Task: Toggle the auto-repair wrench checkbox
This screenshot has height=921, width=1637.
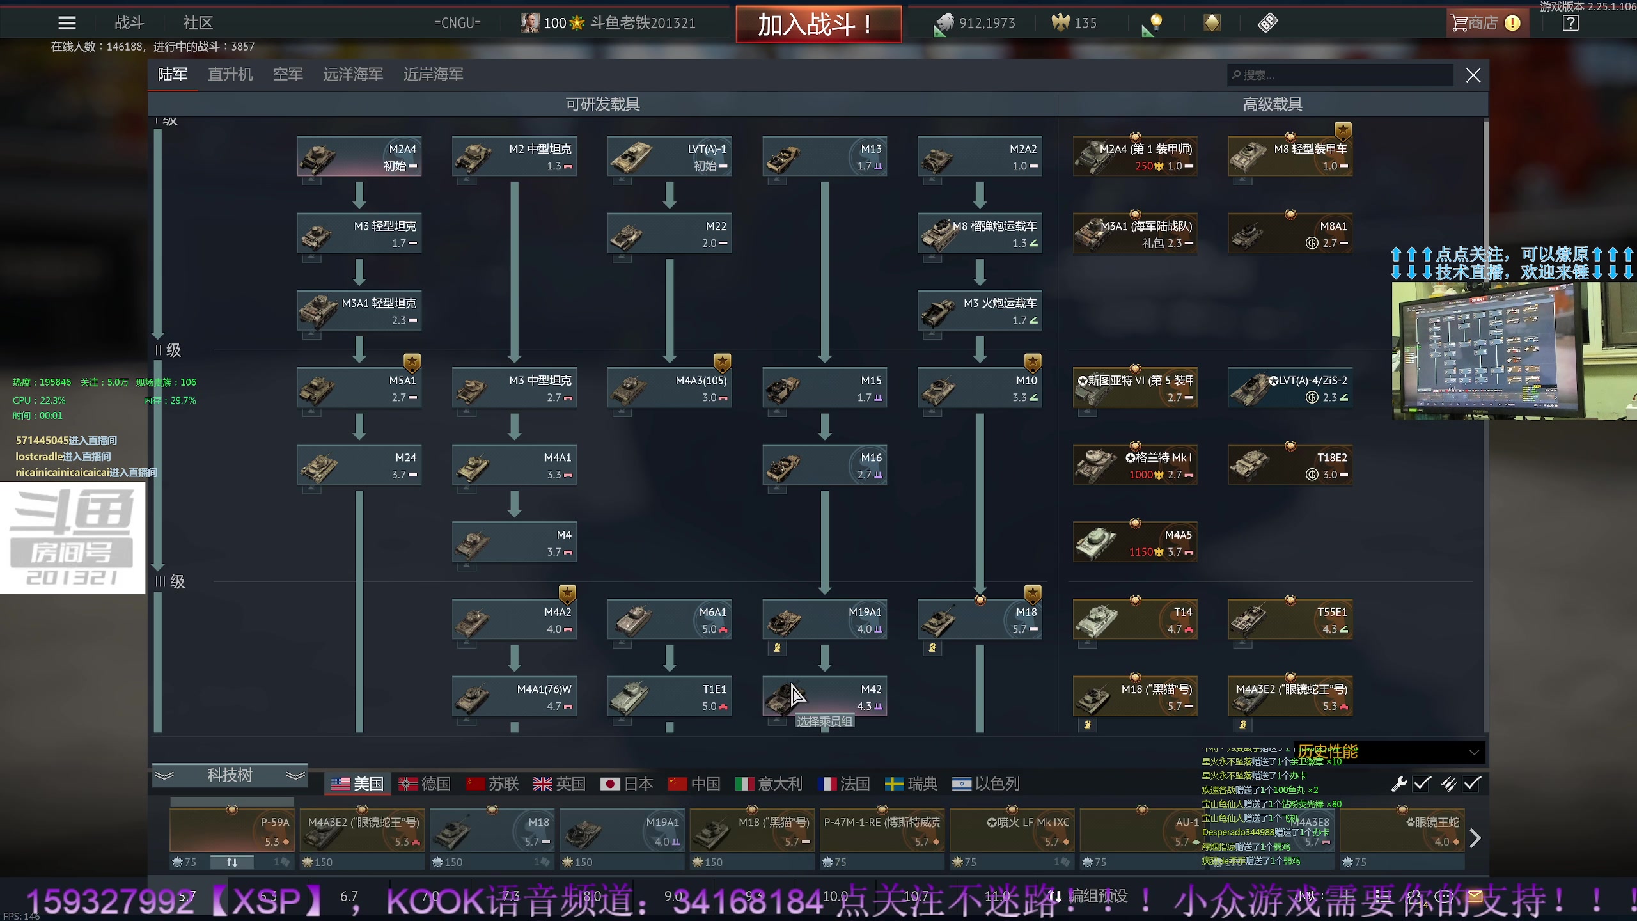Action: tap(1422, 783)
